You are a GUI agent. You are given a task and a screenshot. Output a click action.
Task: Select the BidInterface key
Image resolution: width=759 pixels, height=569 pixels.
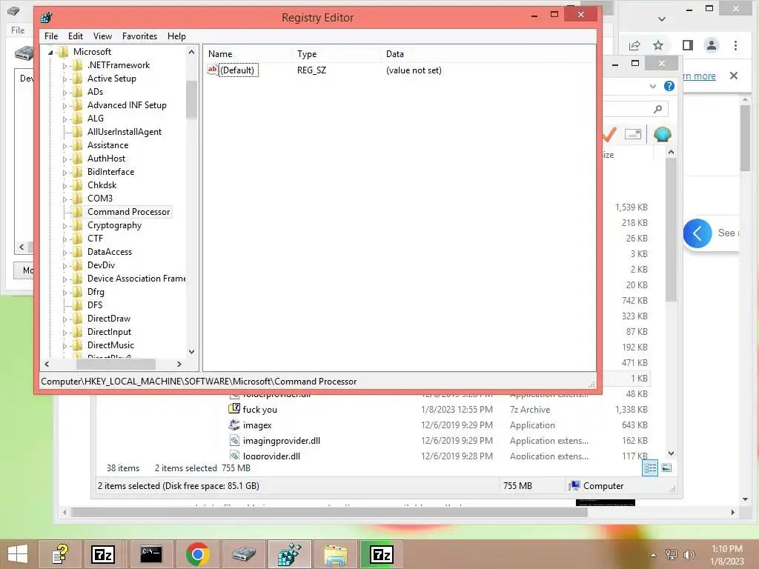click(x=110, y=172)
